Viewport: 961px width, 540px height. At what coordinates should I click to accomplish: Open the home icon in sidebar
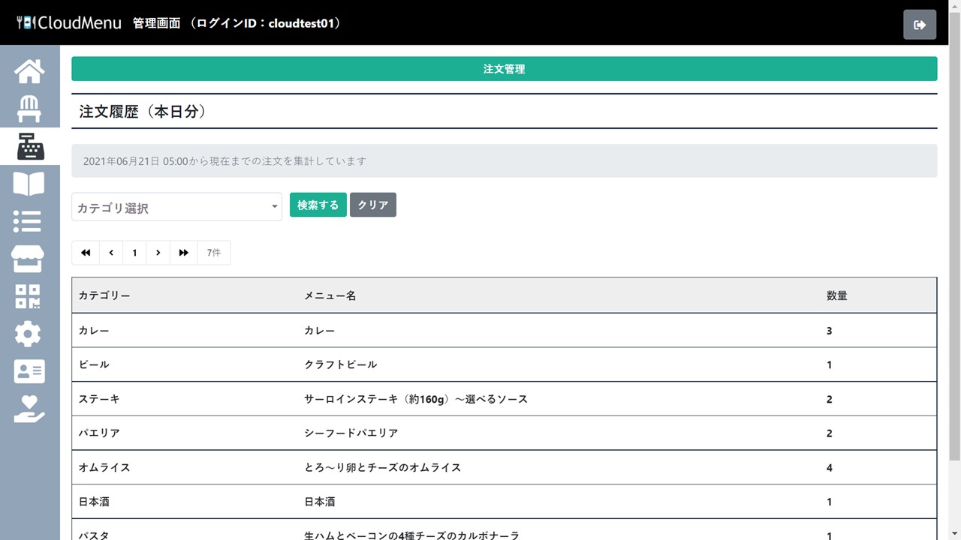click(x=29, y=71)
